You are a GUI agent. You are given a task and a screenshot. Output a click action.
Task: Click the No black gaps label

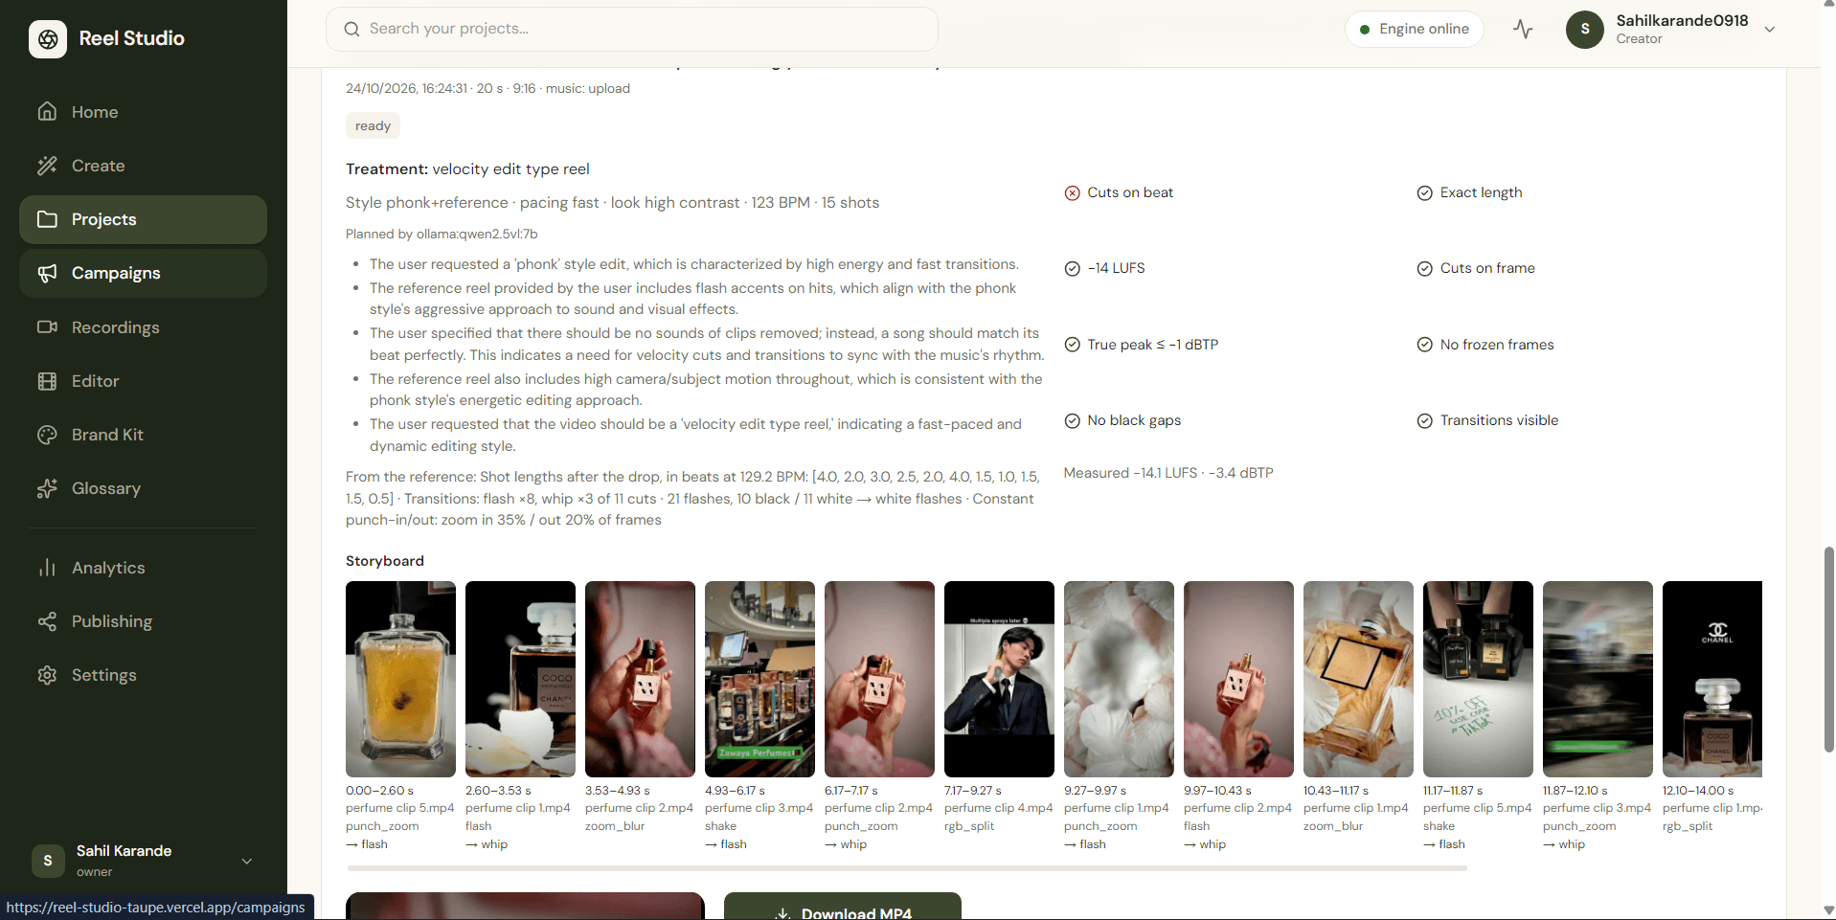(1134, 420)
